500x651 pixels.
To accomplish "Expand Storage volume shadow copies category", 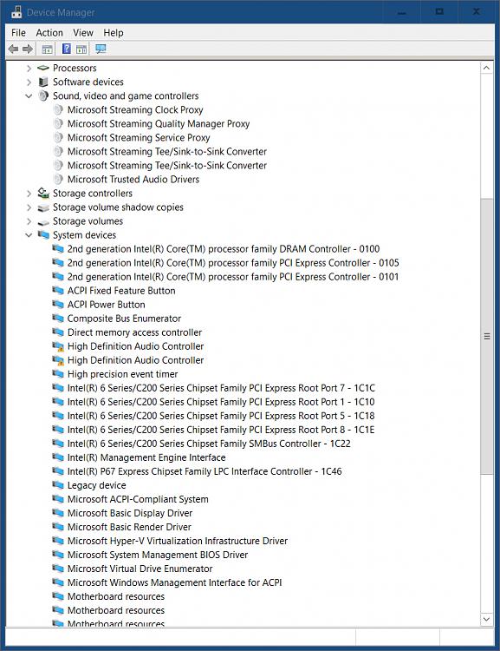I will point(29,207).
